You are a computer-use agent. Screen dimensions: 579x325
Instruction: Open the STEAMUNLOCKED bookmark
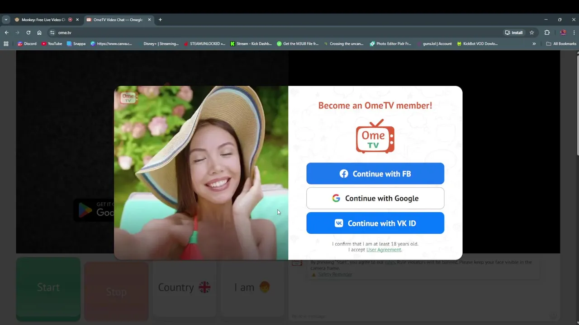[204, 44]
